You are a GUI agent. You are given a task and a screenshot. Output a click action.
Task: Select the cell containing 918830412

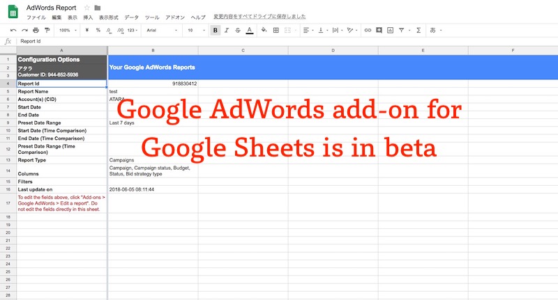point(153,84)
